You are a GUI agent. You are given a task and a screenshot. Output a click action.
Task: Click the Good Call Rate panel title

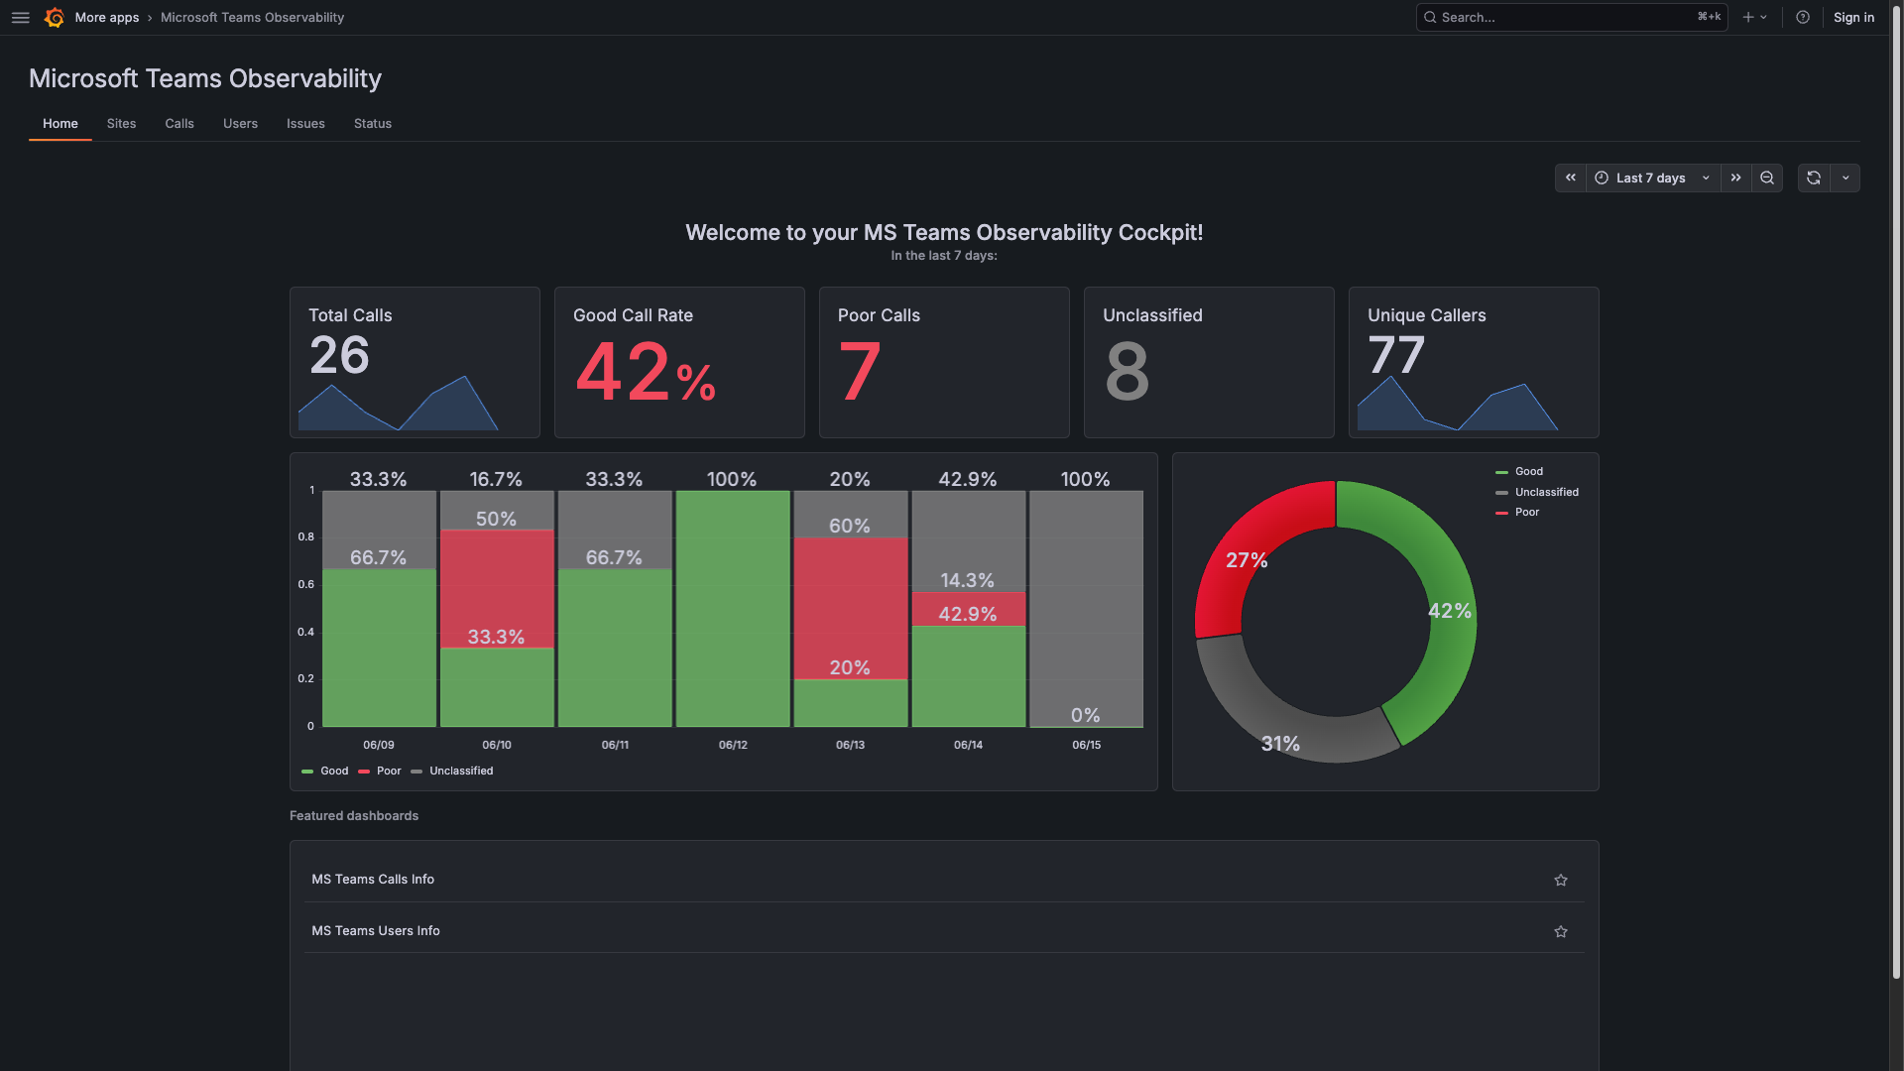pyautogui.click(x=633, y=315)
